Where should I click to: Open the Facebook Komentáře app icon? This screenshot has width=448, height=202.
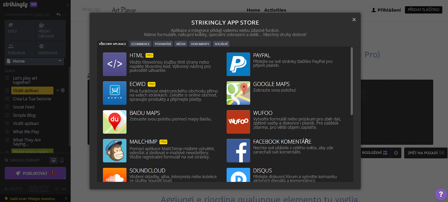click(x=238, y=151)
